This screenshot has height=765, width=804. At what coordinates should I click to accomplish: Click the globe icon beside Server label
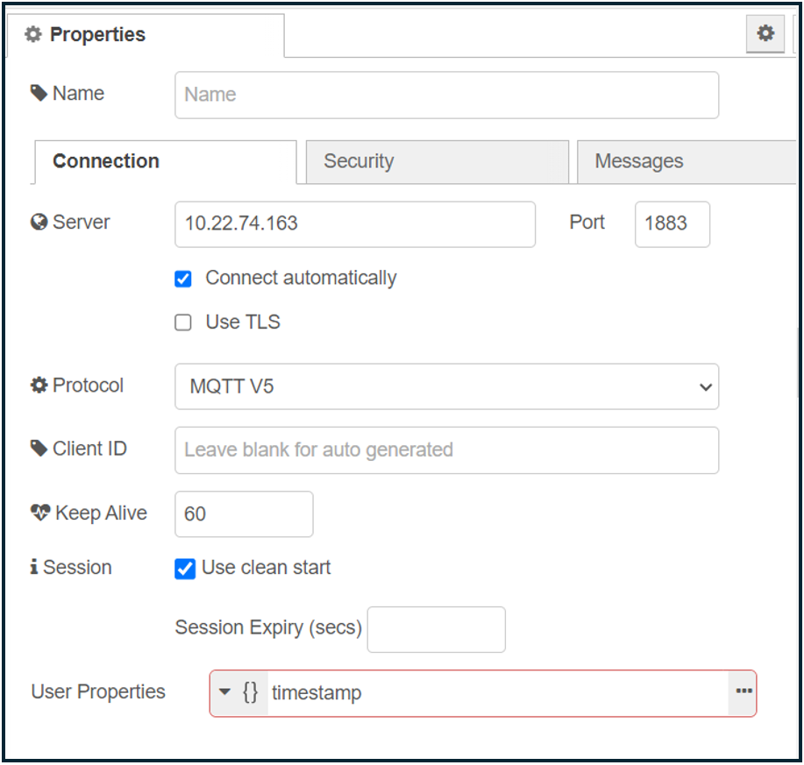[39, 223]
